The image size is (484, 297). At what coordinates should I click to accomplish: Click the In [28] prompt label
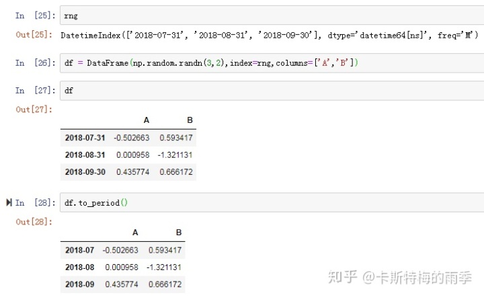click(35, 203)
